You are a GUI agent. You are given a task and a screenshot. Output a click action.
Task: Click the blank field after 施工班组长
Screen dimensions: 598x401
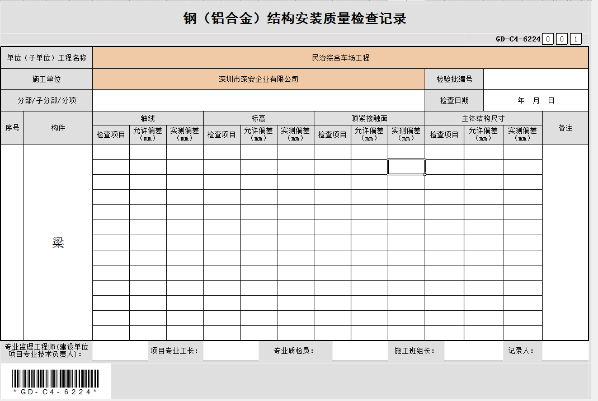[x=473, y=351]
